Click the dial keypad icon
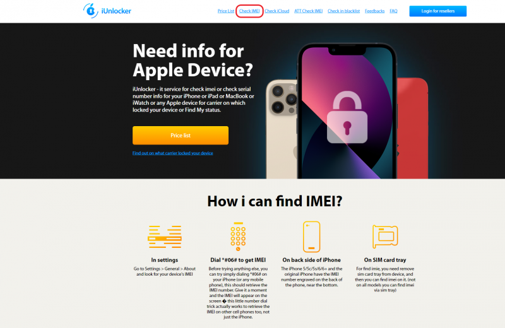This screenshot has width=505, height=328. [238, 237]
